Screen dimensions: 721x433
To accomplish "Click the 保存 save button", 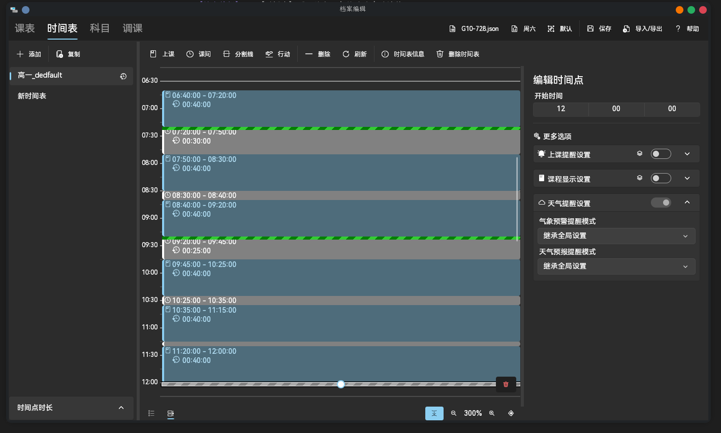I will tap(599, 29).
